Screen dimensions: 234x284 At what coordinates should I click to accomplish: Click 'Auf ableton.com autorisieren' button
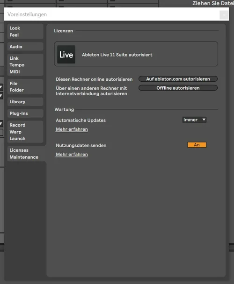(x=178, y=79)
